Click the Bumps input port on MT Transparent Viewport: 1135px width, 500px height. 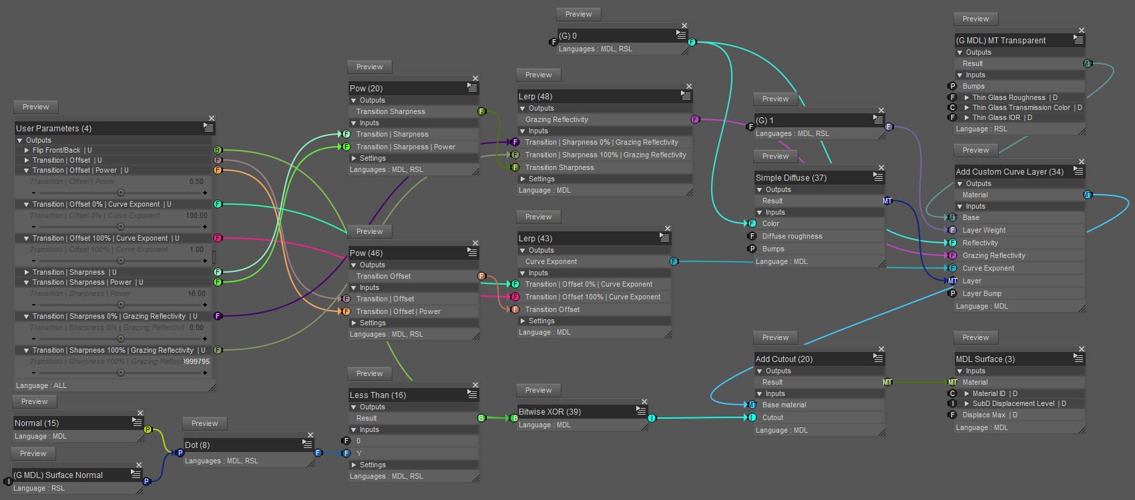tap(953, 86)
